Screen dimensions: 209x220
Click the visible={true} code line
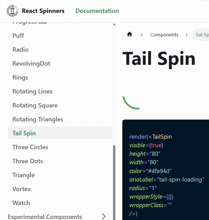(x=146, y=145)
